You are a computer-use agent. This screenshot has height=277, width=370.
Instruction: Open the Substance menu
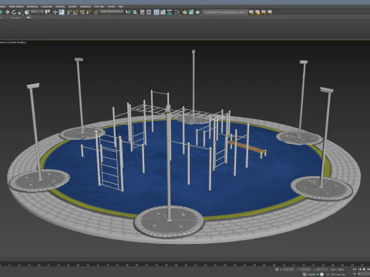point(86,6)
